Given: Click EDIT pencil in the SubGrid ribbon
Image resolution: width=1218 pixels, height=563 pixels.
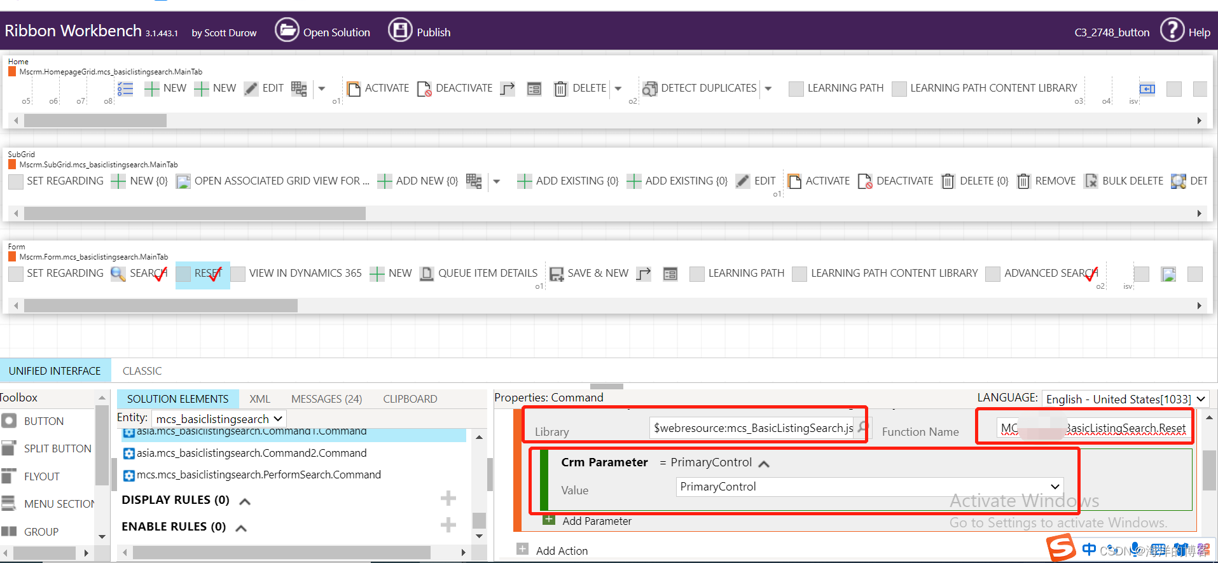Looking at the screenshot, I should tap(743, 181).
